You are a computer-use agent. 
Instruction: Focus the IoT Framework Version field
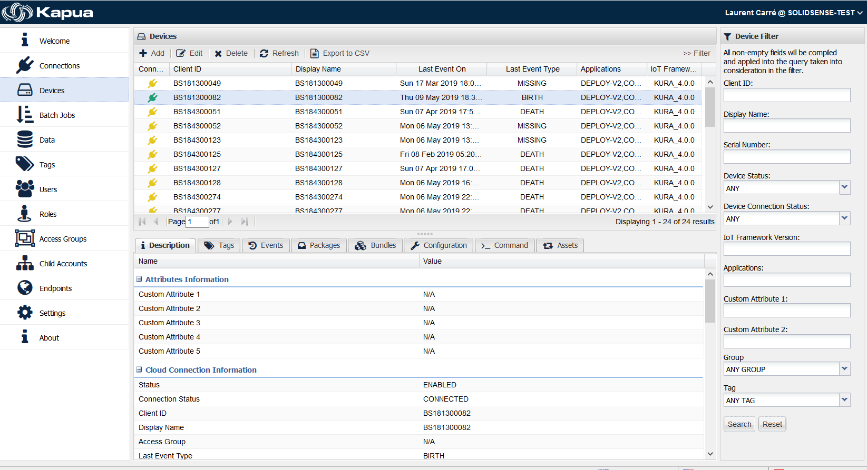pyautogui.click(x=787, y=248)
